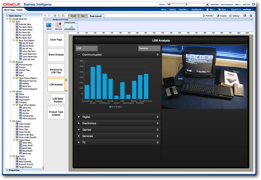
Task: Open the Home link
Action: [164, 10]
